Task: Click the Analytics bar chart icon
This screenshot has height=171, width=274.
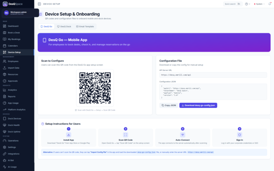Action: (x=5, y=90)
